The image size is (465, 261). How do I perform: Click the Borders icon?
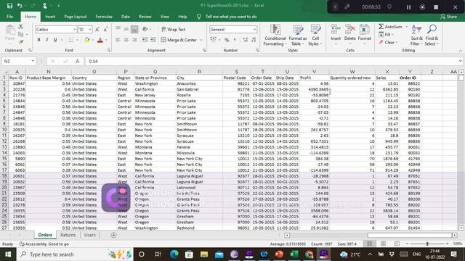click(70, 40)
